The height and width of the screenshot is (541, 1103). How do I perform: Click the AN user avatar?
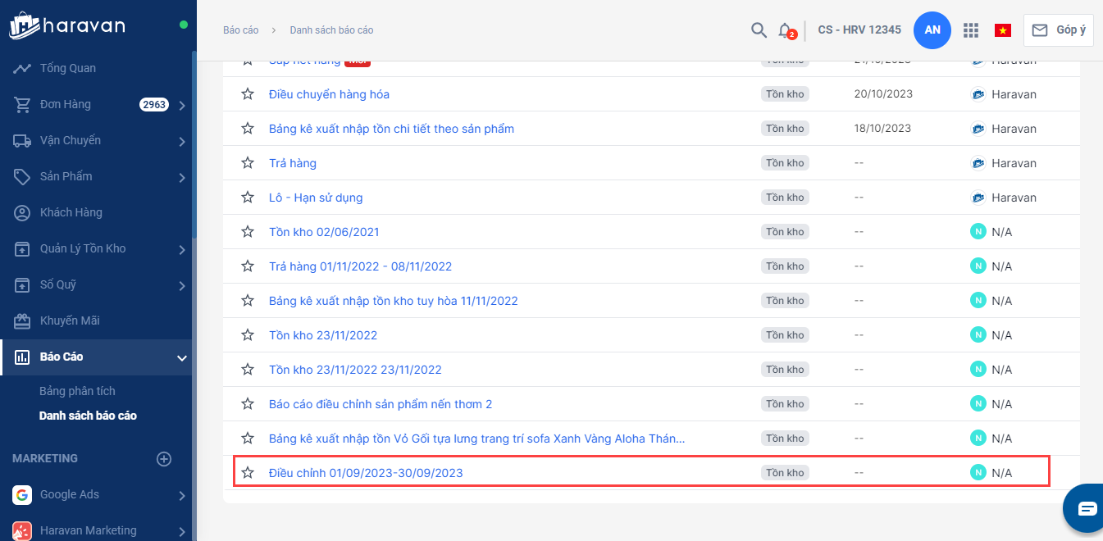coord(932,30)
